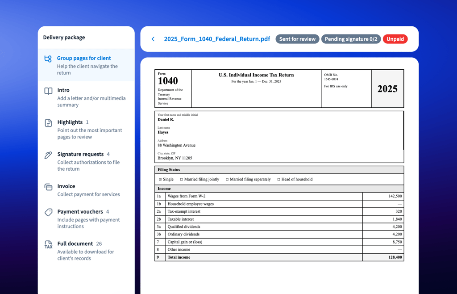Click the Highlights document icon
Viewport: 457px width, 294px height.
point(48,123)
